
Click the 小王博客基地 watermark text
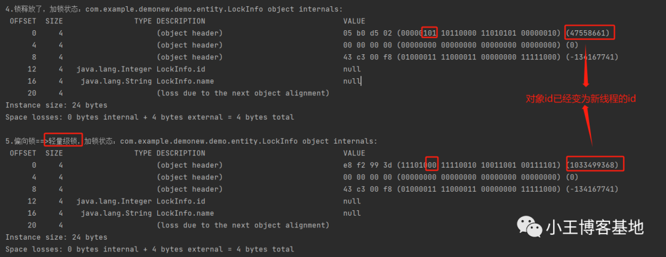(x=595, y=227)
